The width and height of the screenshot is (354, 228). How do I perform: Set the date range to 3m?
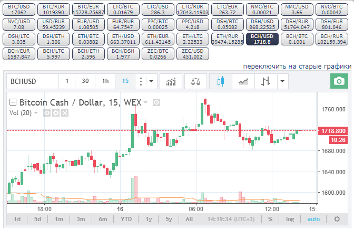click(x=81, y=219)
